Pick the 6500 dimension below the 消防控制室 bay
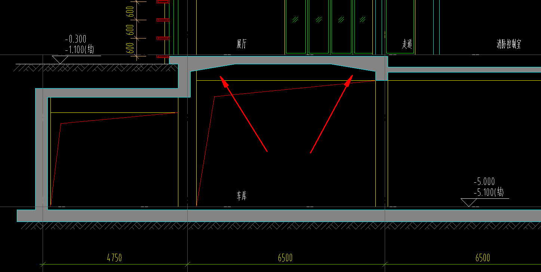The height and width of the screenshot is (272, 541). tap(483, 258)
